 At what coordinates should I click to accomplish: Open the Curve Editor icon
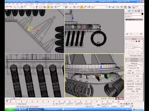pos(122,7)
